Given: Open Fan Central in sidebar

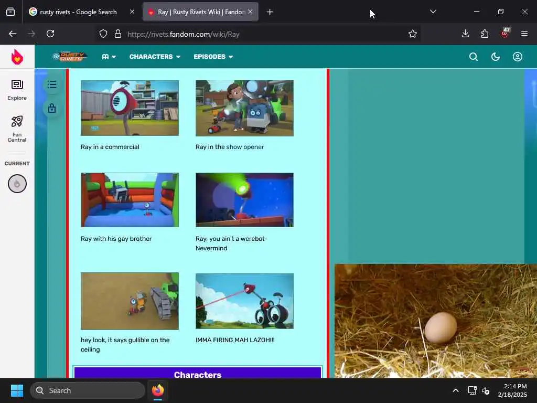Looking at the screenshot, I should coord(17,129).
